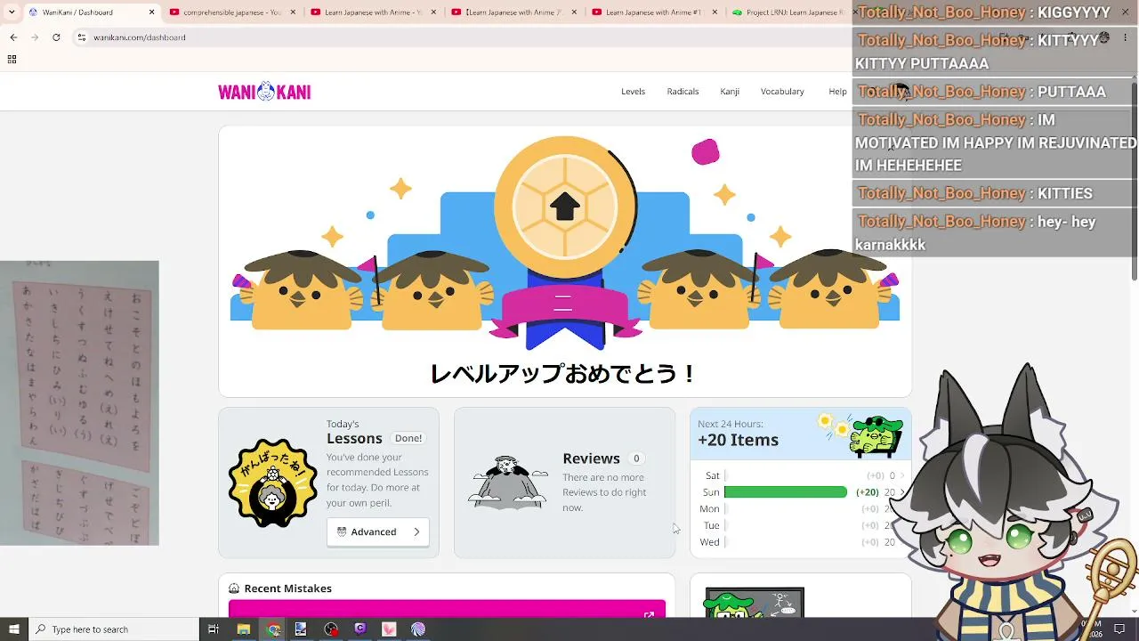Expand the Sunday forecast row chevron
This screenshot has width=1139, height=641.
902,492
